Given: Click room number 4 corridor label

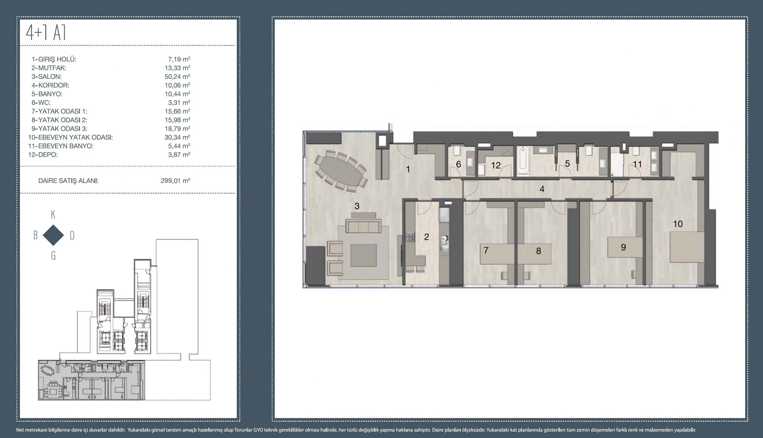Looking at the screenshot, I should [542, 189].
